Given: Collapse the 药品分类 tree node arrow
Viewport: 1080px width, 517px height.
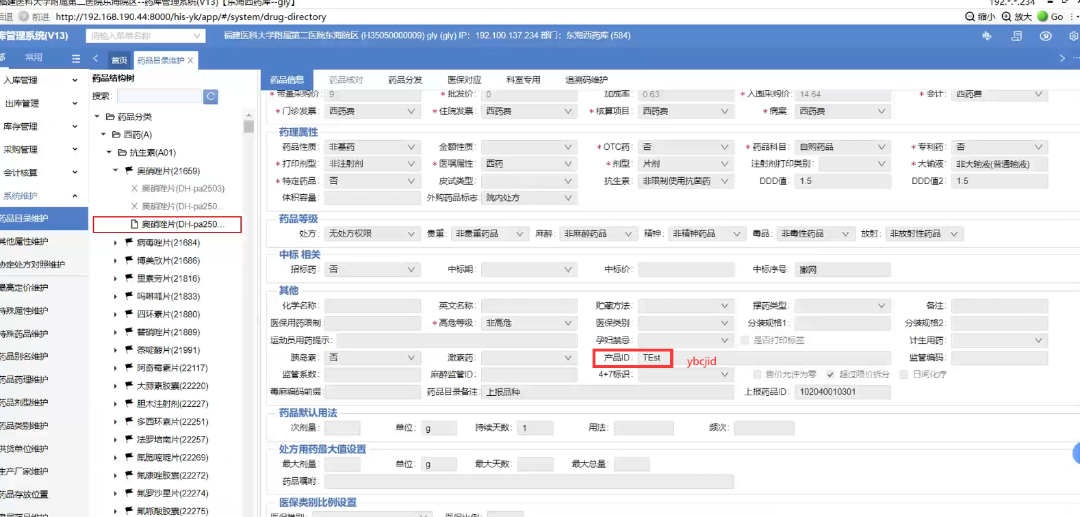Looking at the screenshot, I should [x=97, y=117].
